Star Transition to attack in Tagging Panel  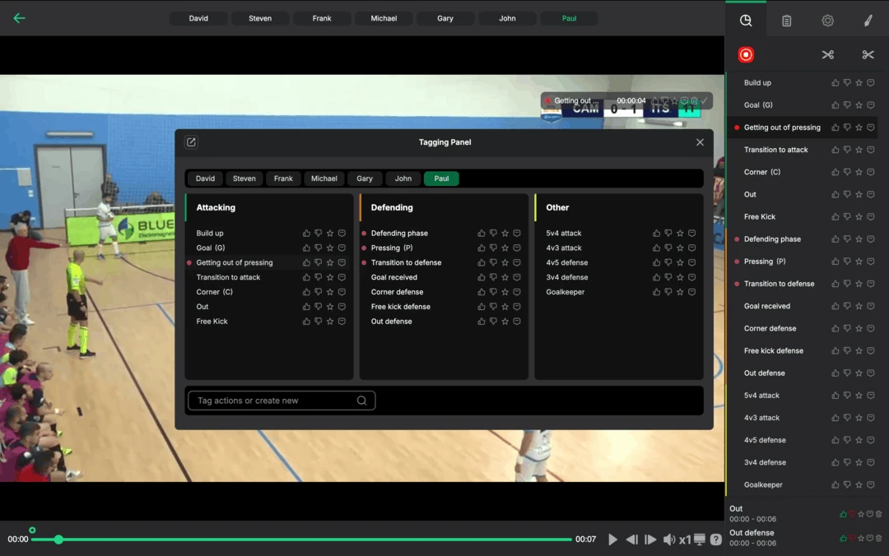point(330,277)
